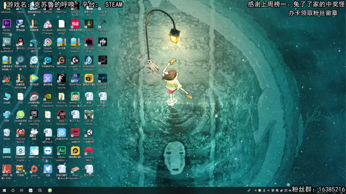Open the Adobe Premiere desktop icon
The height and width of the screenshot is (194, 346).
click(7, 24)
